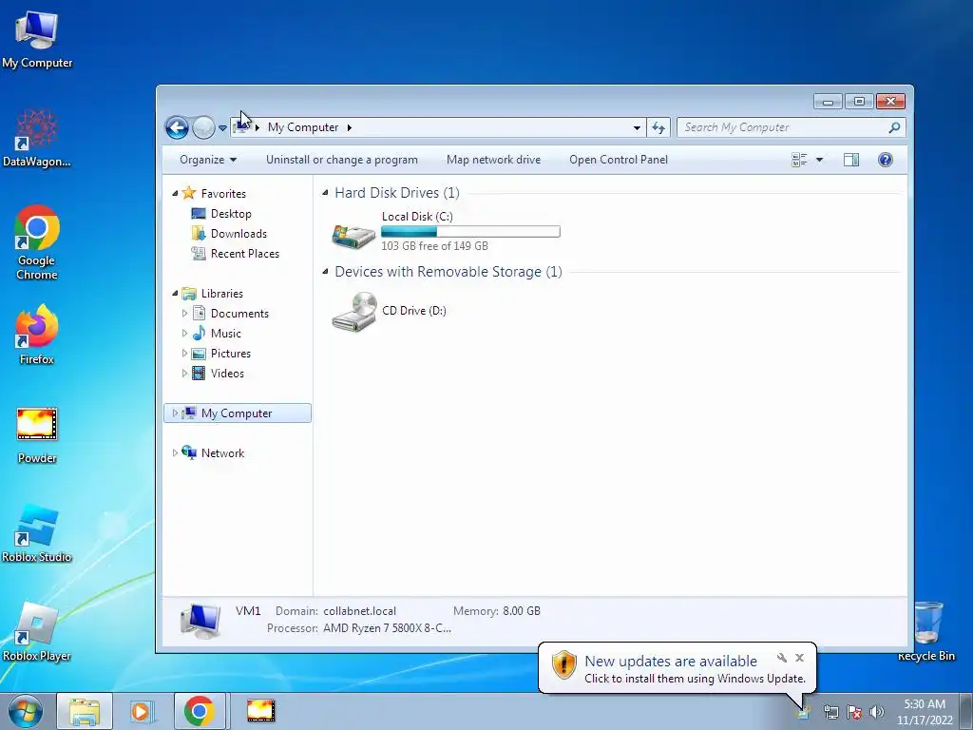Image resolution: width=973 pixels, height=730 pixels.
Task: Collapse the Favorites tree group
Action: 175,194
